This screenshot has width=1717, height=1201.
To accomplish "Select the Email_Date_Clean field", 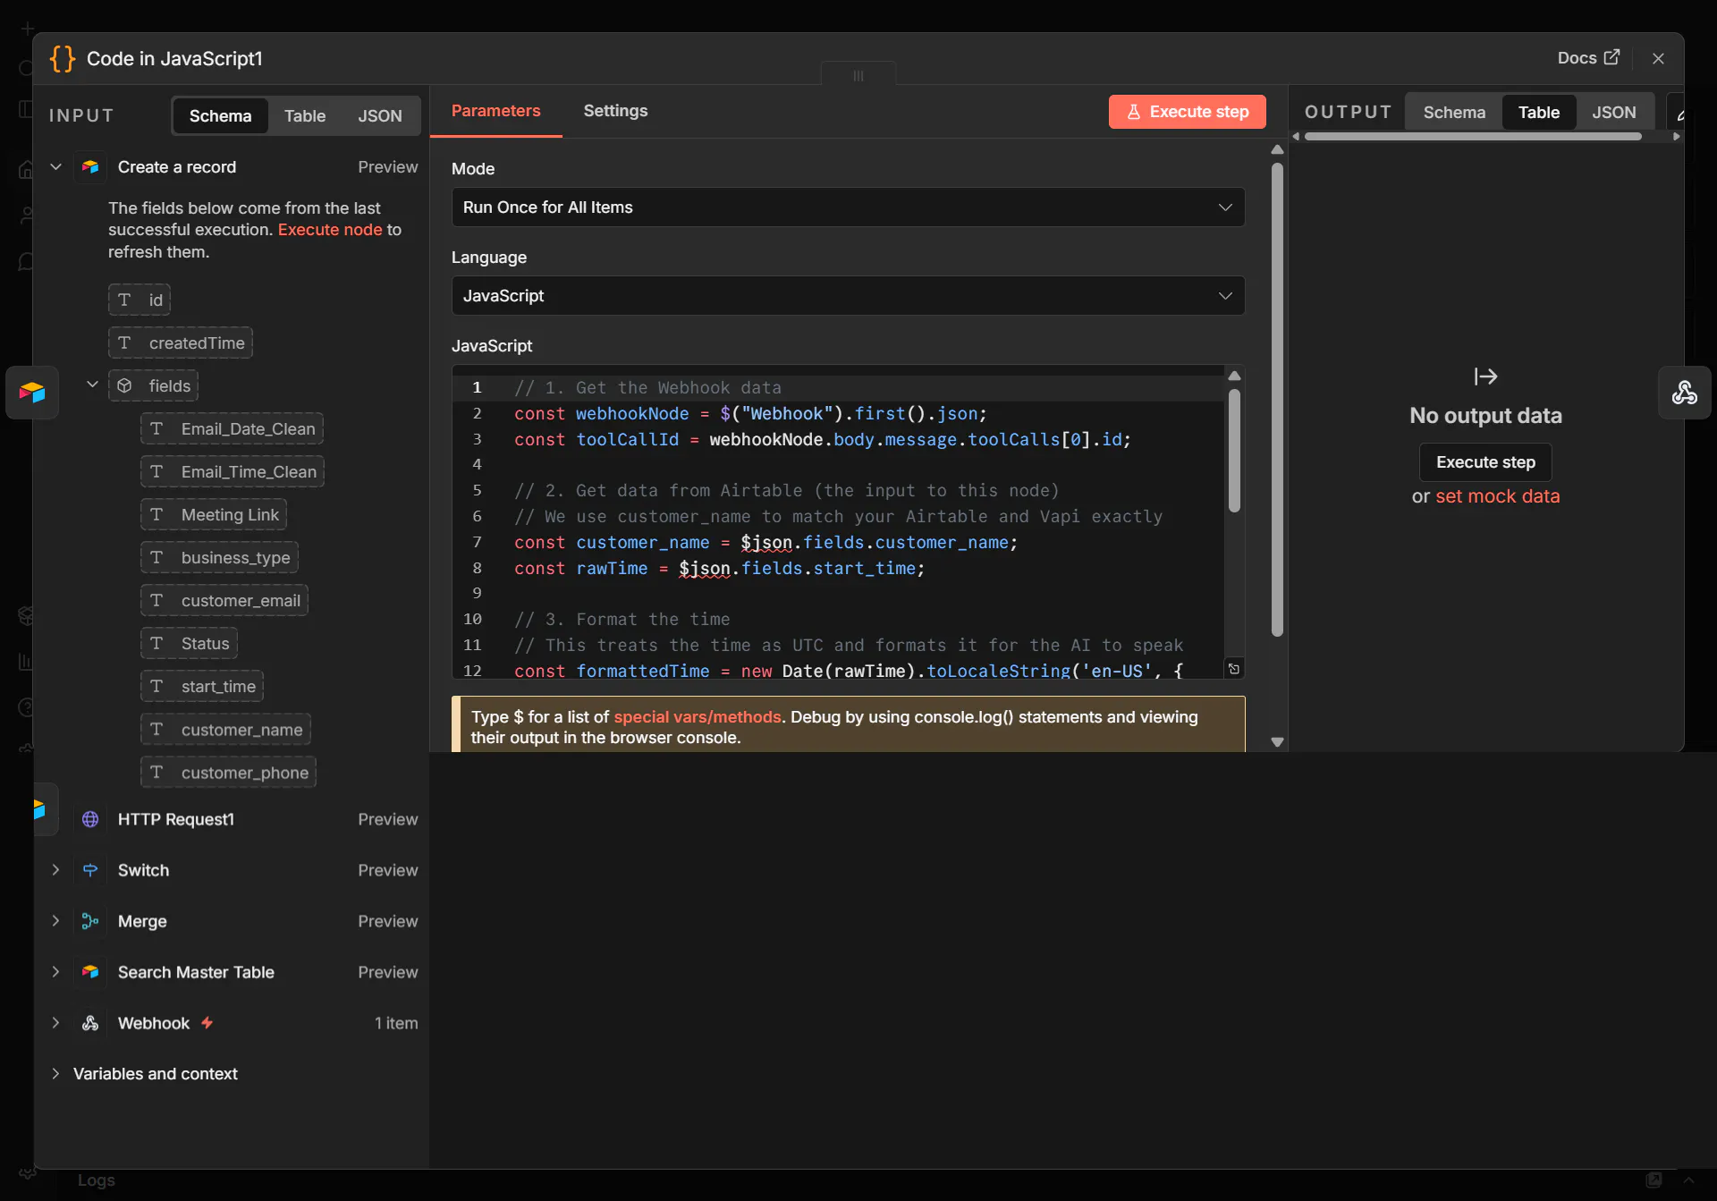I will pos(232,428).
